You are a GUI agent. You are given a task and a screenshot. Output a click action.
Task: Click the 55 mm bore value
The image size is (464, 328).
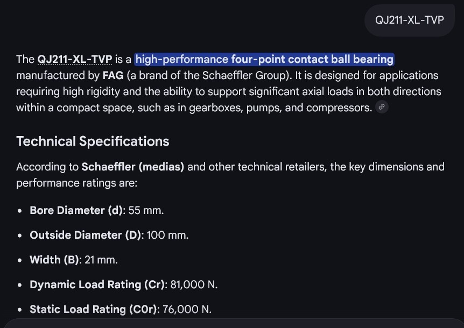click(x=146, y=210)
